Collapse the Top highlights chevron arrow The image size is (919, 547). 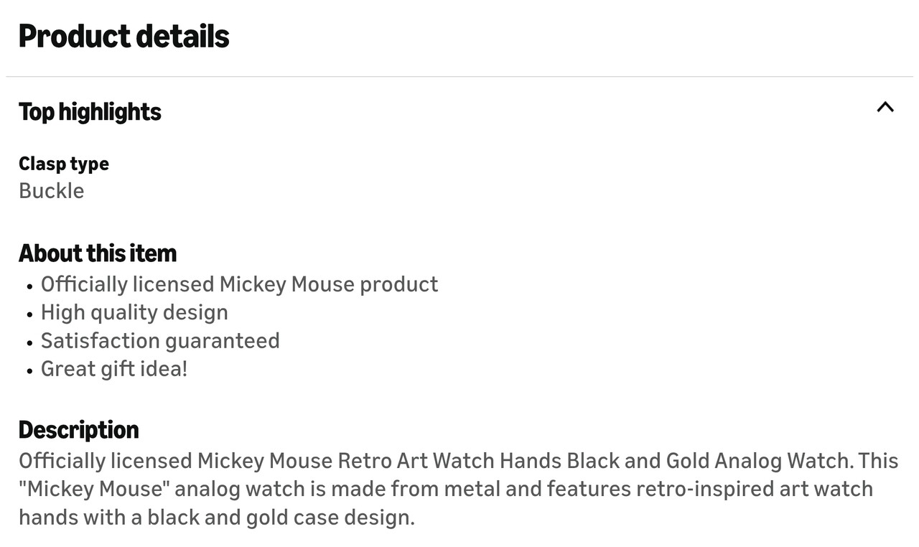click(885, 108)
